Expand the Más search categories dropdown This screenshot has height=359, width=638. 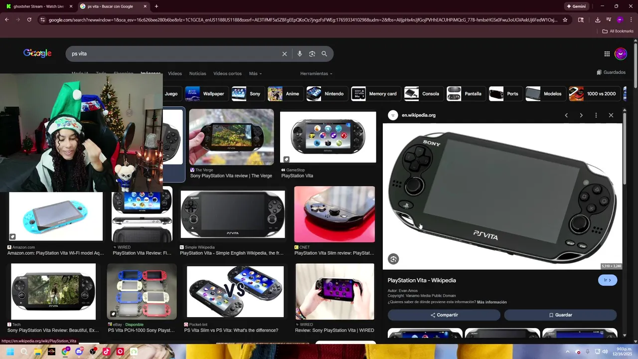[255, 73]
